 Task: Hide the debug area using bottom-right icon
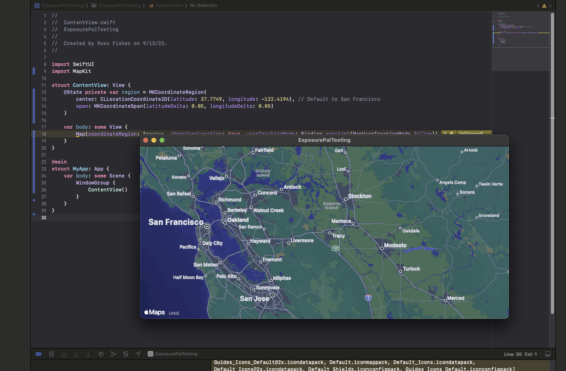pyautogui.click(x=548, y=354)
